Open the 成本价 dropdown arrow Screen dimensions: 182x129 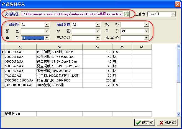146,38
